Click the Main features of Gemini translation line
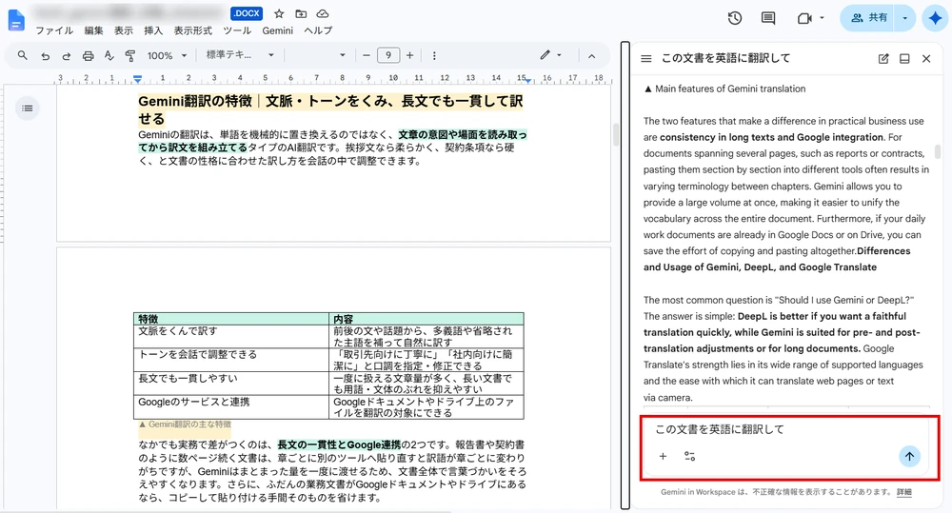The width and height of the screenshot is (952, 513). click(724, 89)
